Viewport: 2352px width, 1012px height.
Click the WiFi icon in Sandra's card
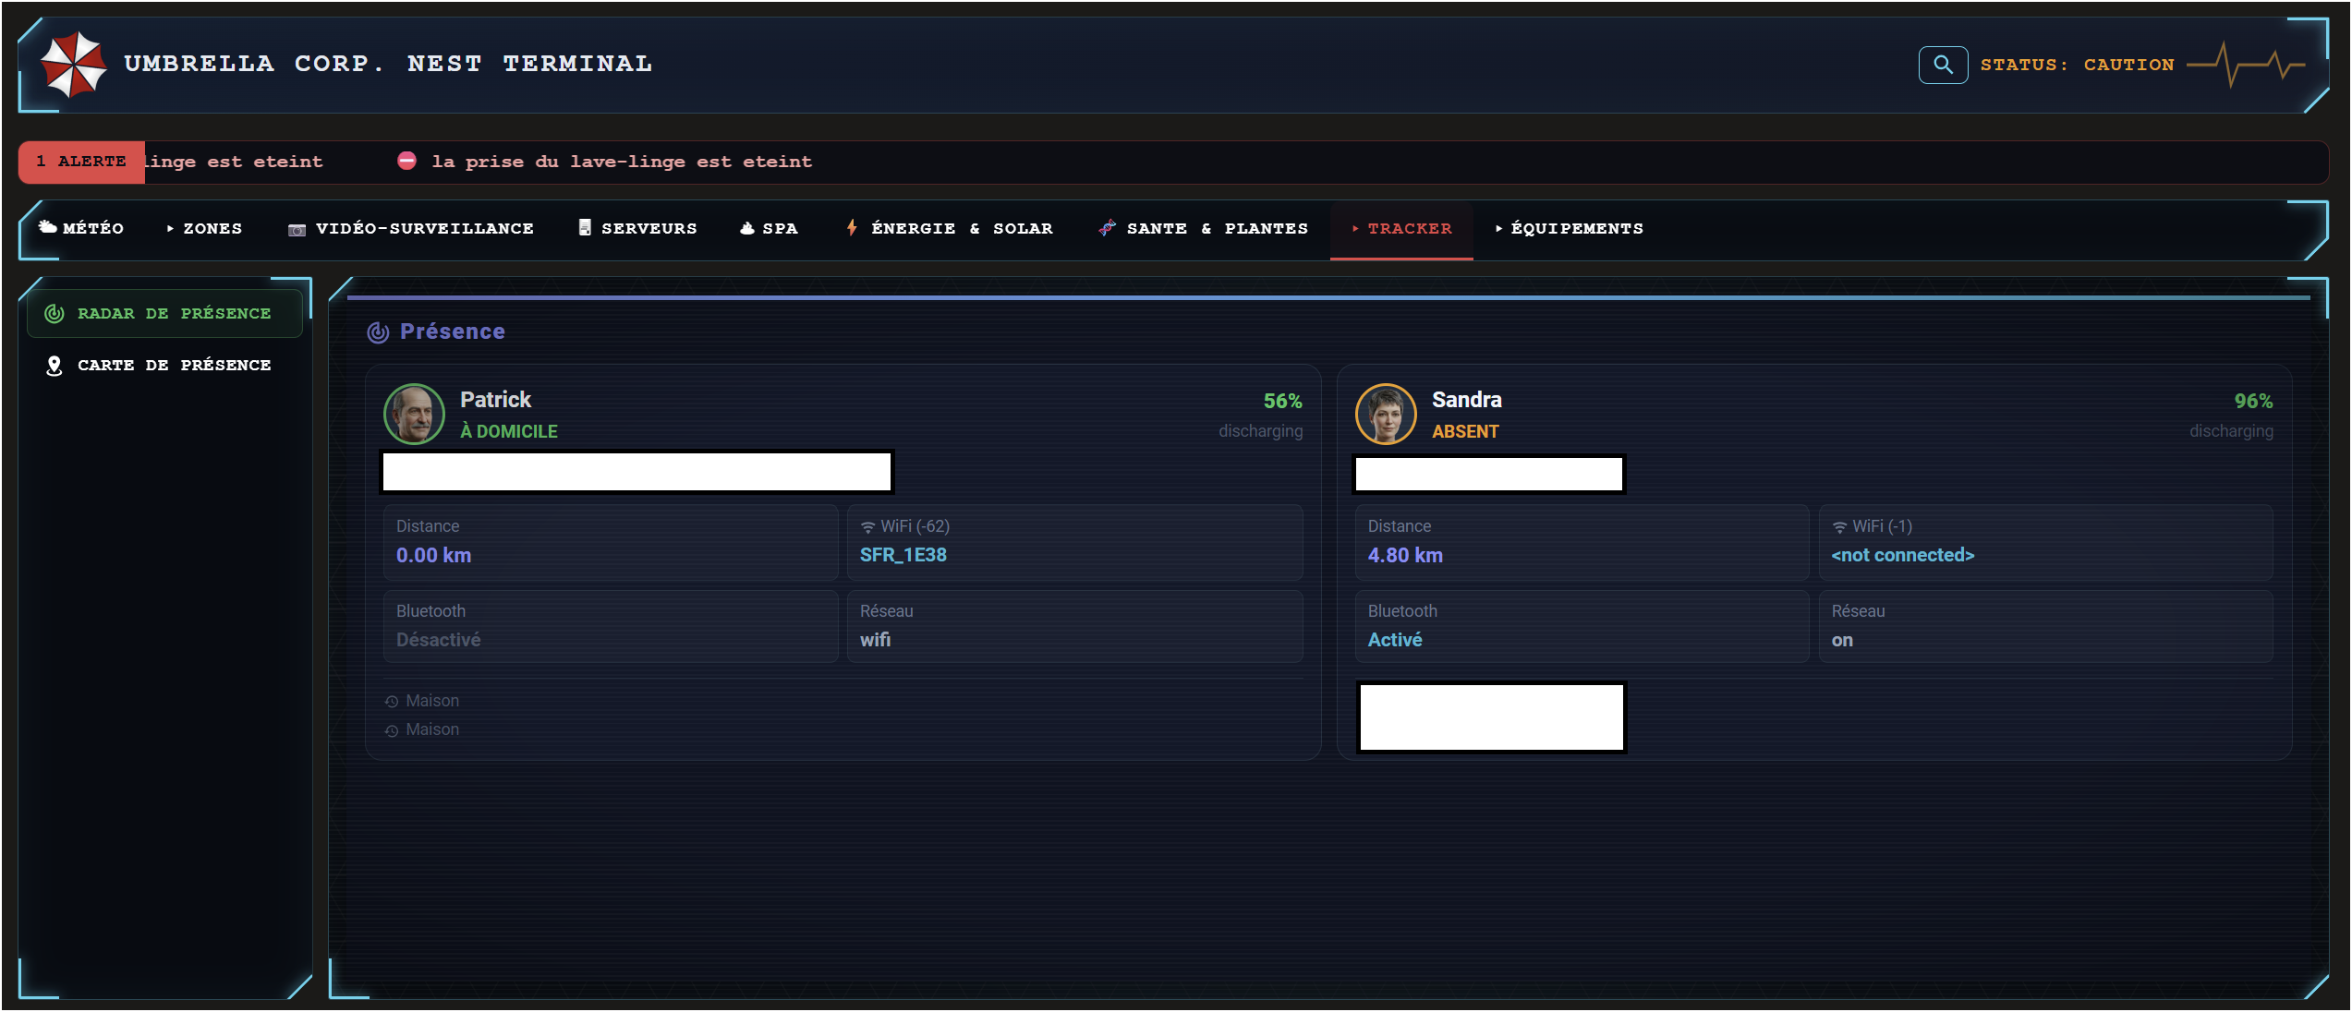click(1839, 527)
